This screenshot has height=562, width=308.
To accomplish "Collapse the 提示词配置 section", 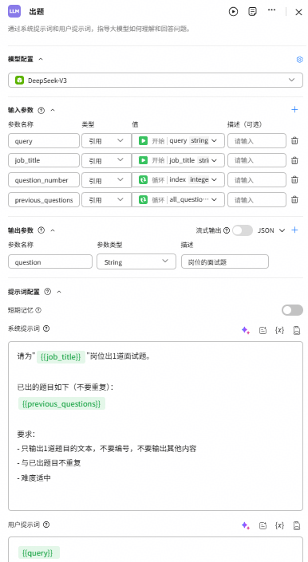I will [59, 292].
